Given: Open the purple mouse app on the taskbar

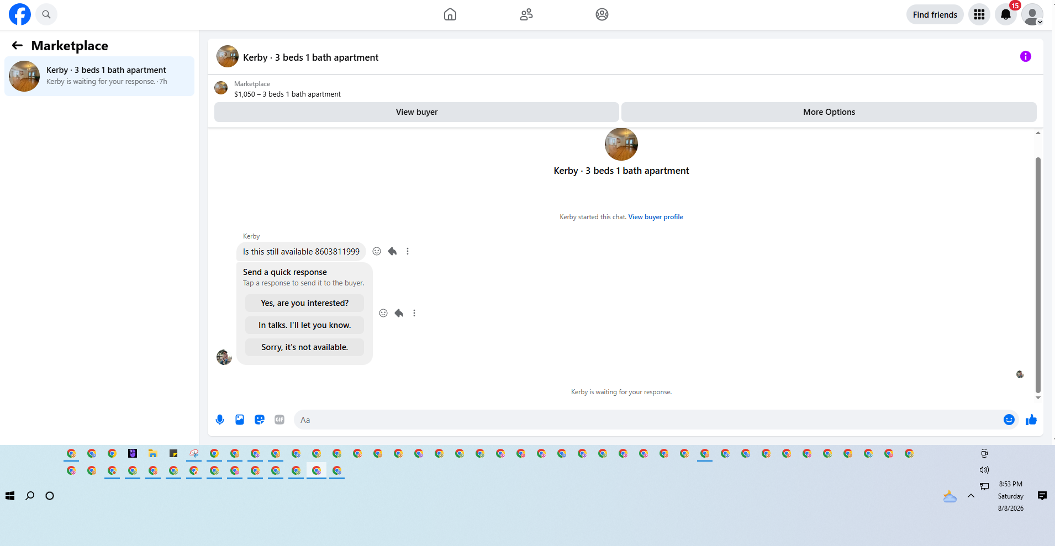Looking at the screenshot, I should pyautogui.click(x=133, y=453).
